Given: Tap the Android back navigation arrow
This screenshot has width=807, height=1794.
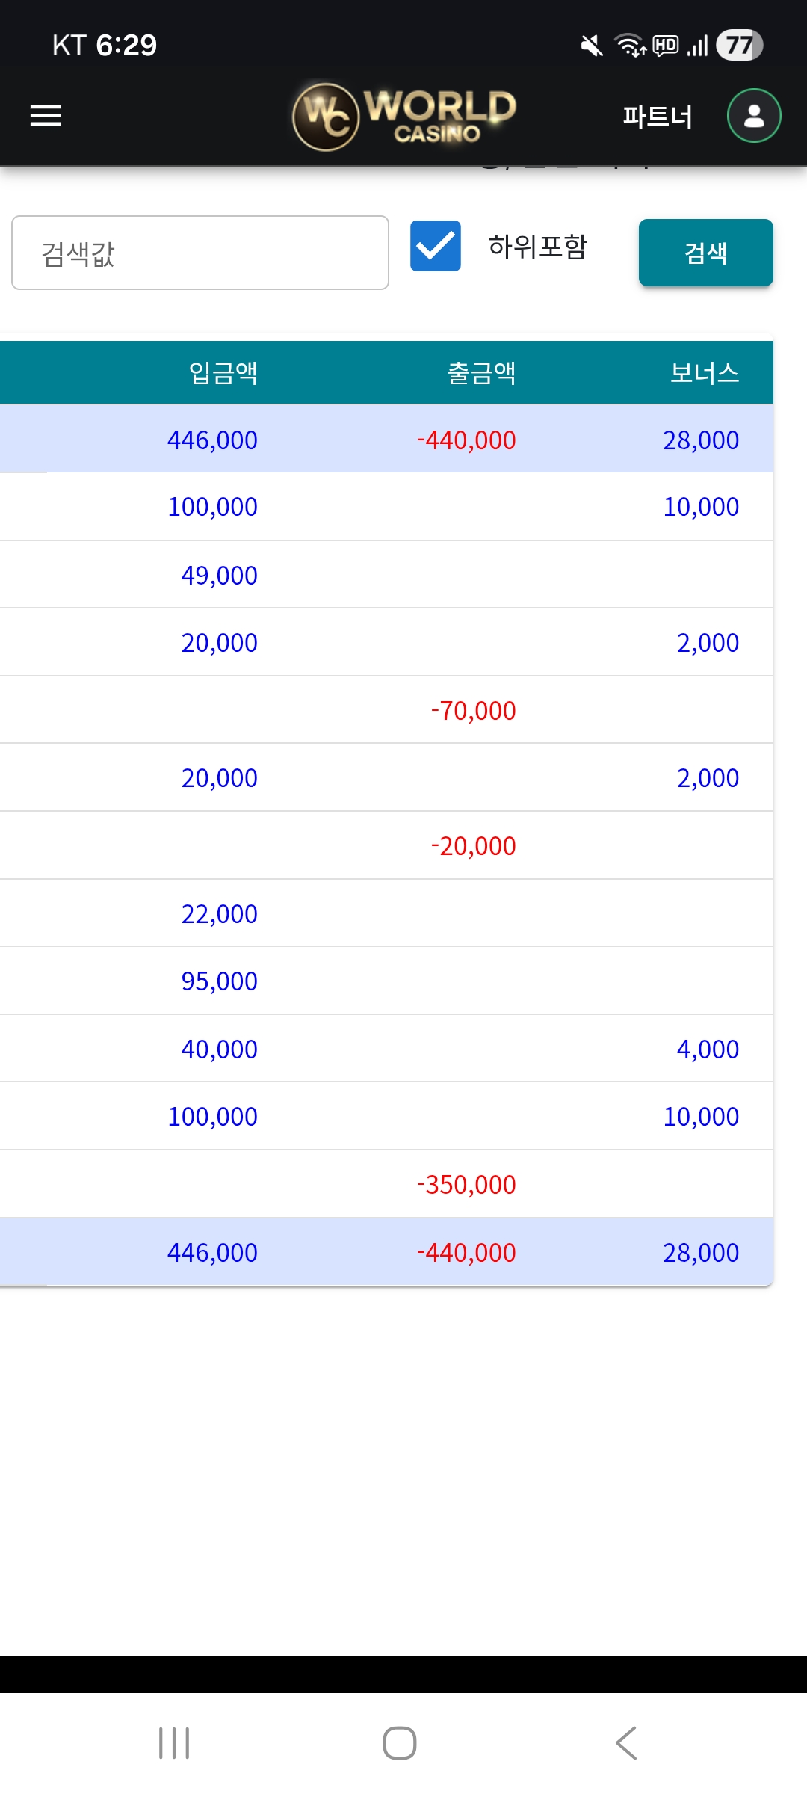Looking at the screenshot, I should [626, 1743].
